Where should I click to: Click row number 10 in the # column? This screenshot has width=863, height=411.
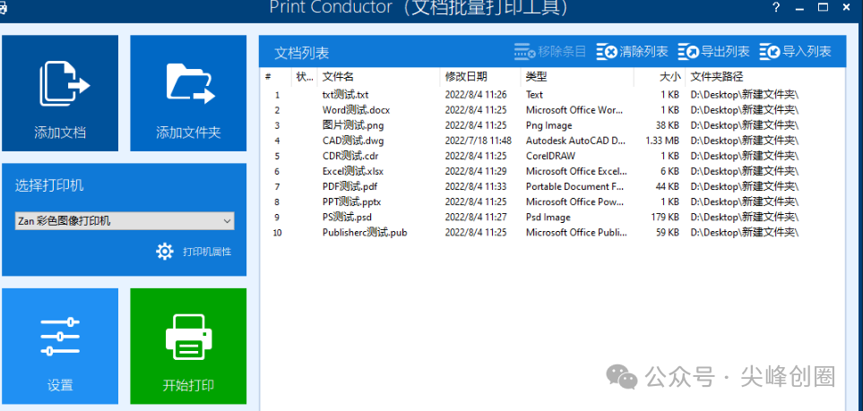click(278, 233)
